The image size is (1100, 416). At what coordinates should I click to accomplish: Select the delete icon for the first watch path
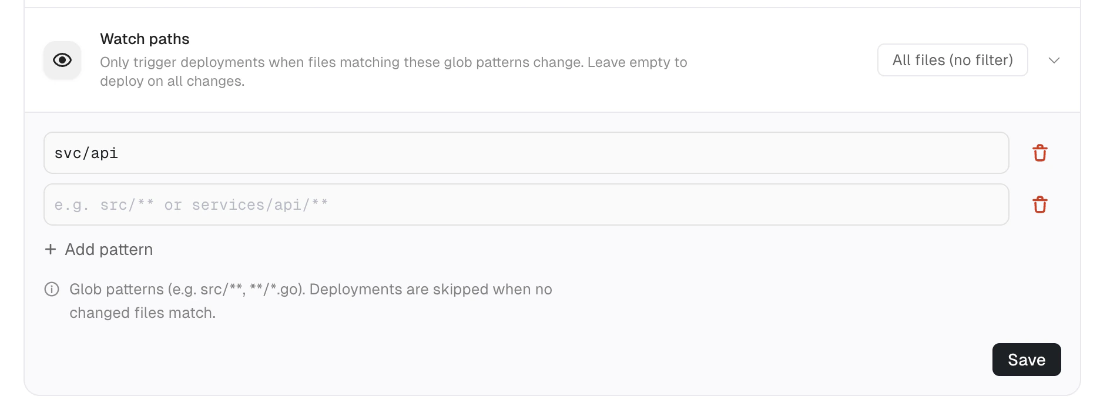1040,153
